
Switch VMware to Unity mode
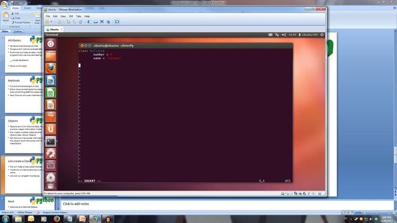coord(108,22)
